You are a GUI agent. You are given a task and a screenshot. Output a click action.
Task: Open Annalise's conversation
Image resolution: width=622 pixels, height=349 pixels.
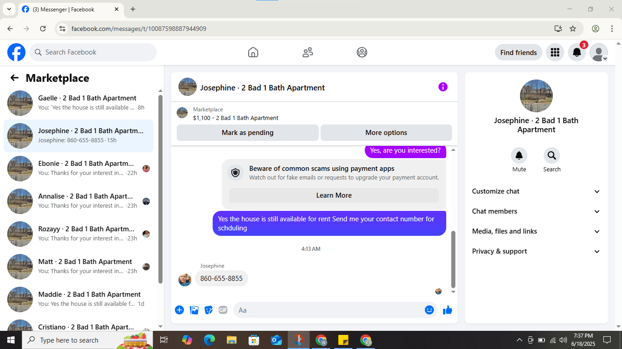coord(78,201)
